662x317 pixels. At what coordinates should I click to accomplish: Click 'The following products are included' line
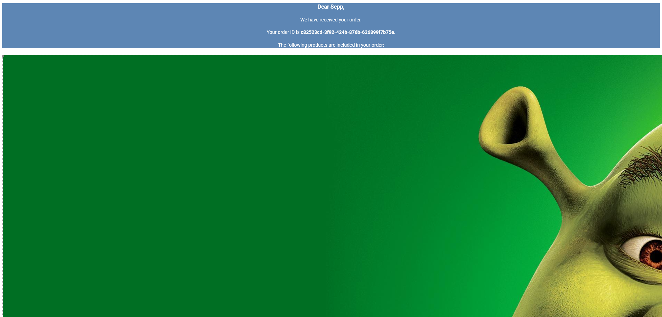331,45
